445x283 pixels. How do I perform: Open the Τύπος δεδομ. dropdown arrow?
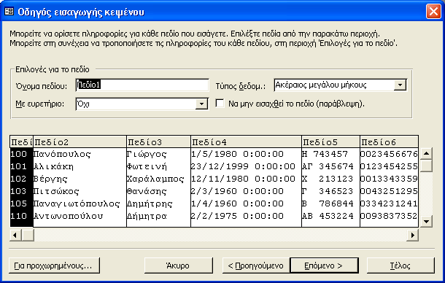[400, 85]
